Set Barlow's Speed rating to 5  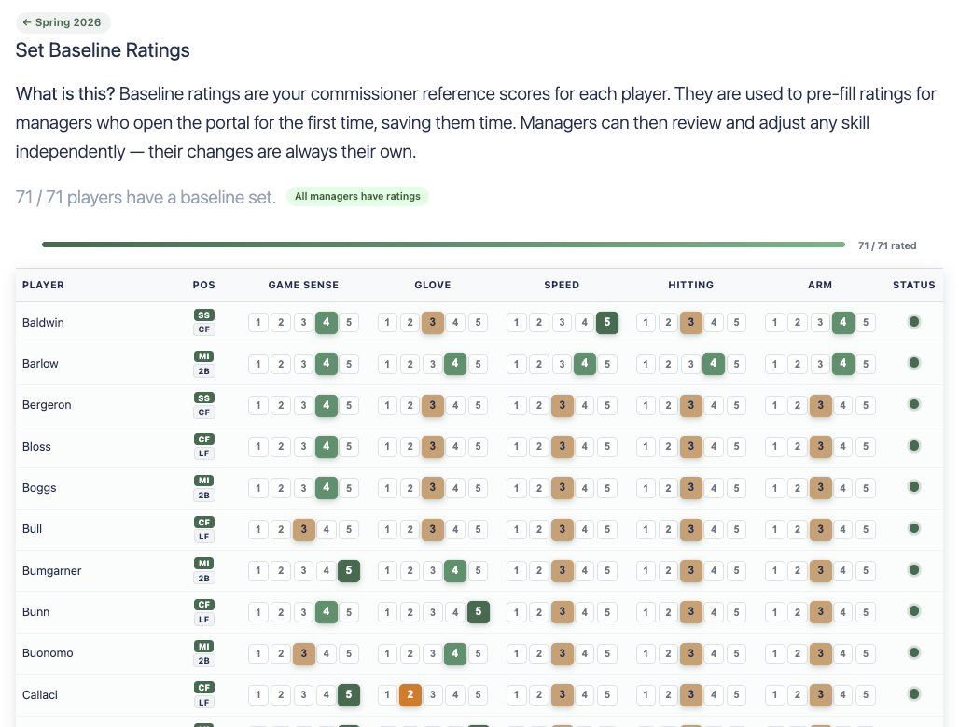coord(607,364)
